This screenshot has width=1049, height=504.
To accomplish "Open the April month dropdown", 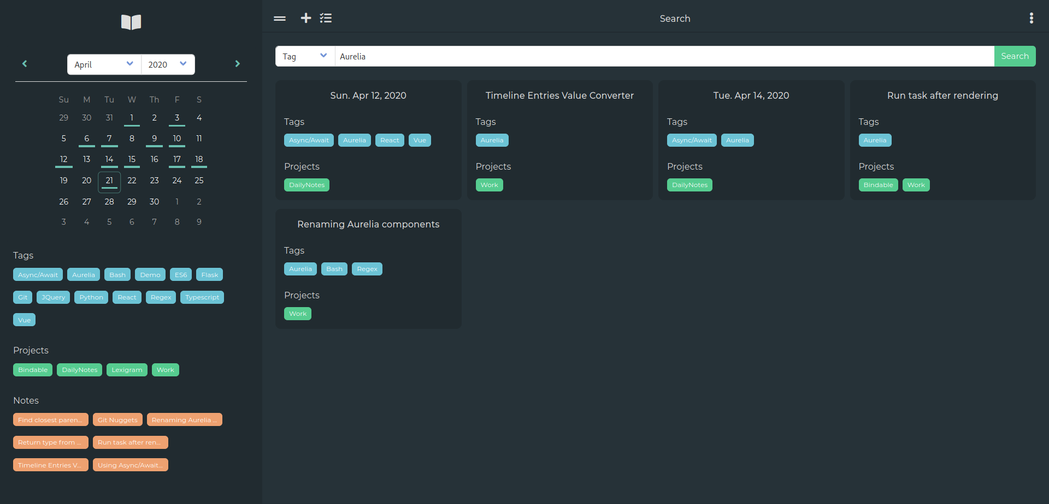I will pos(104,64).
